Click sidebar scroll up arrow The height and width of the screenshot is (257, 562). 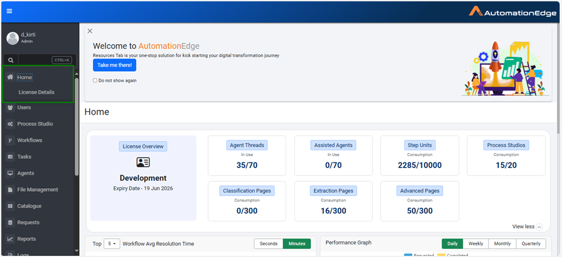coord(76,74)
